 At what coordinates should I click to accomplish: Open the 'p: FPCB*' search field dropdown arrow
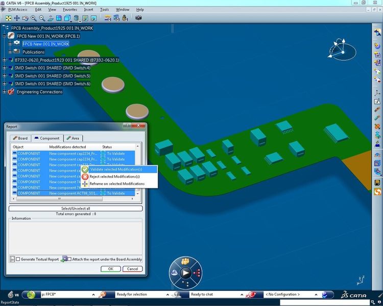[93, 295]
